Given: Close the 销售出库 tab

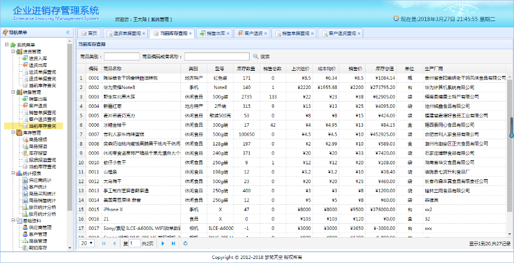Looking at the screenshot, I should tap(228, 34).
